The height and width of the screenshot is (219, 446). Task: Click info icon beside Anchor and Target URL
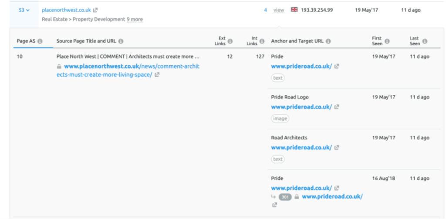328,41
